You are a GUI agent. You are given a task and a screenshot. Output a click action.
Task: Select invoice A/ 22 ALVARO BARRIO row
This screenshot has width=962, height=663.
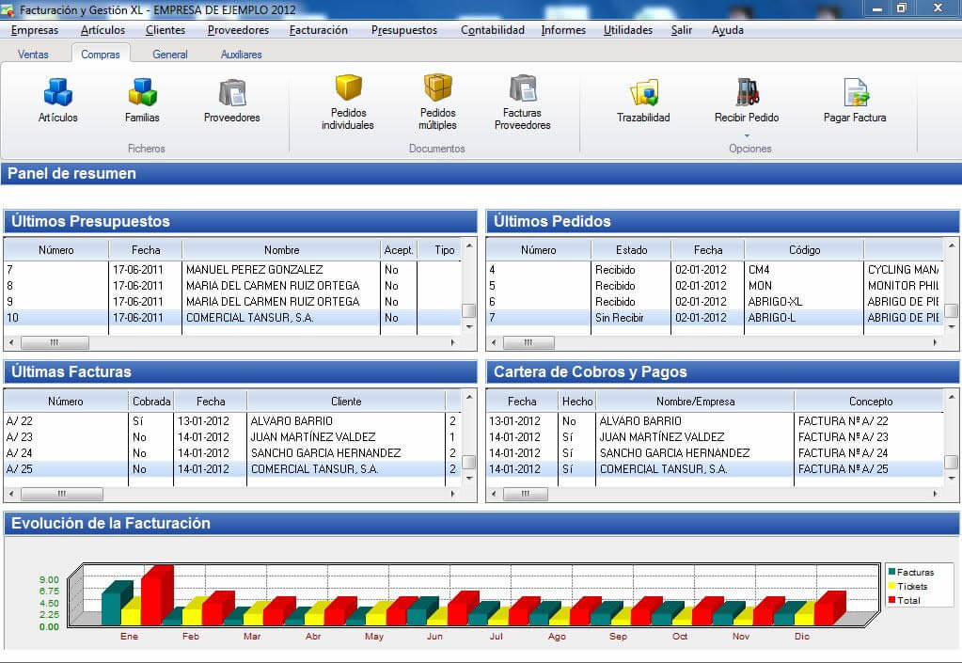[x=226, y=421]
